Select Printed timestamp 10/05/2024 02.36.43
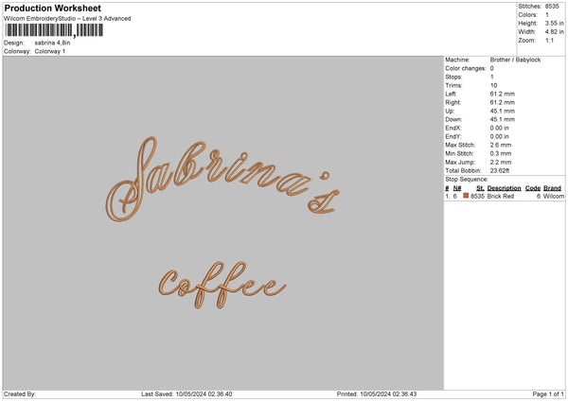This screenshot has height=401, width=568. tap(388, 394)
